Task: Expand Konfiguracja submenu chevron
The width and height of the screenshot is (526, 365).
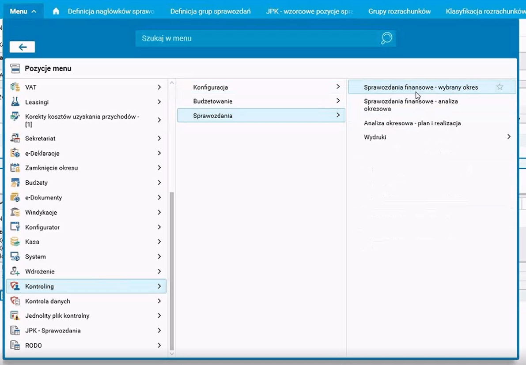Action: pos(338,87)
